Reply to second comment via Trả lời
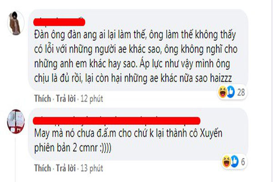Viewport: 273px width, 182px height. click(66, 168)
